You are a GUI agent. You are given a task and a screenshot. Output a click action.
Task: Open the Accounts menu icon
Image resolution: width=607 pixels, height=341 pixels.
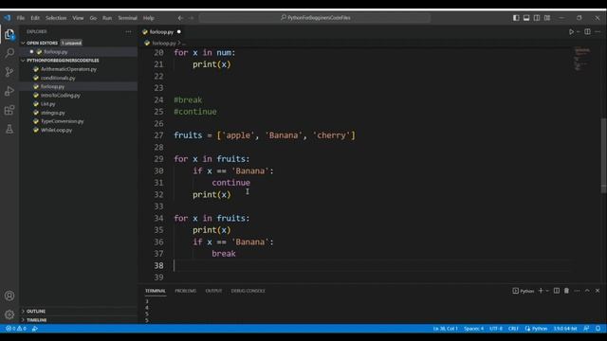tap(9, 296)
